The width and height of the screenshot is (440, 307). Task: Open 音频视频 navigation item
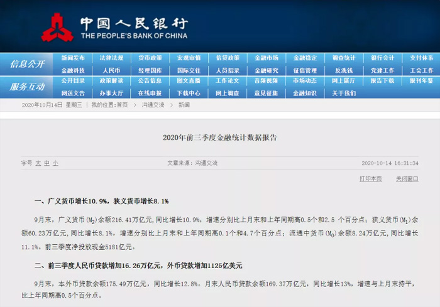(x=267, y=81)
